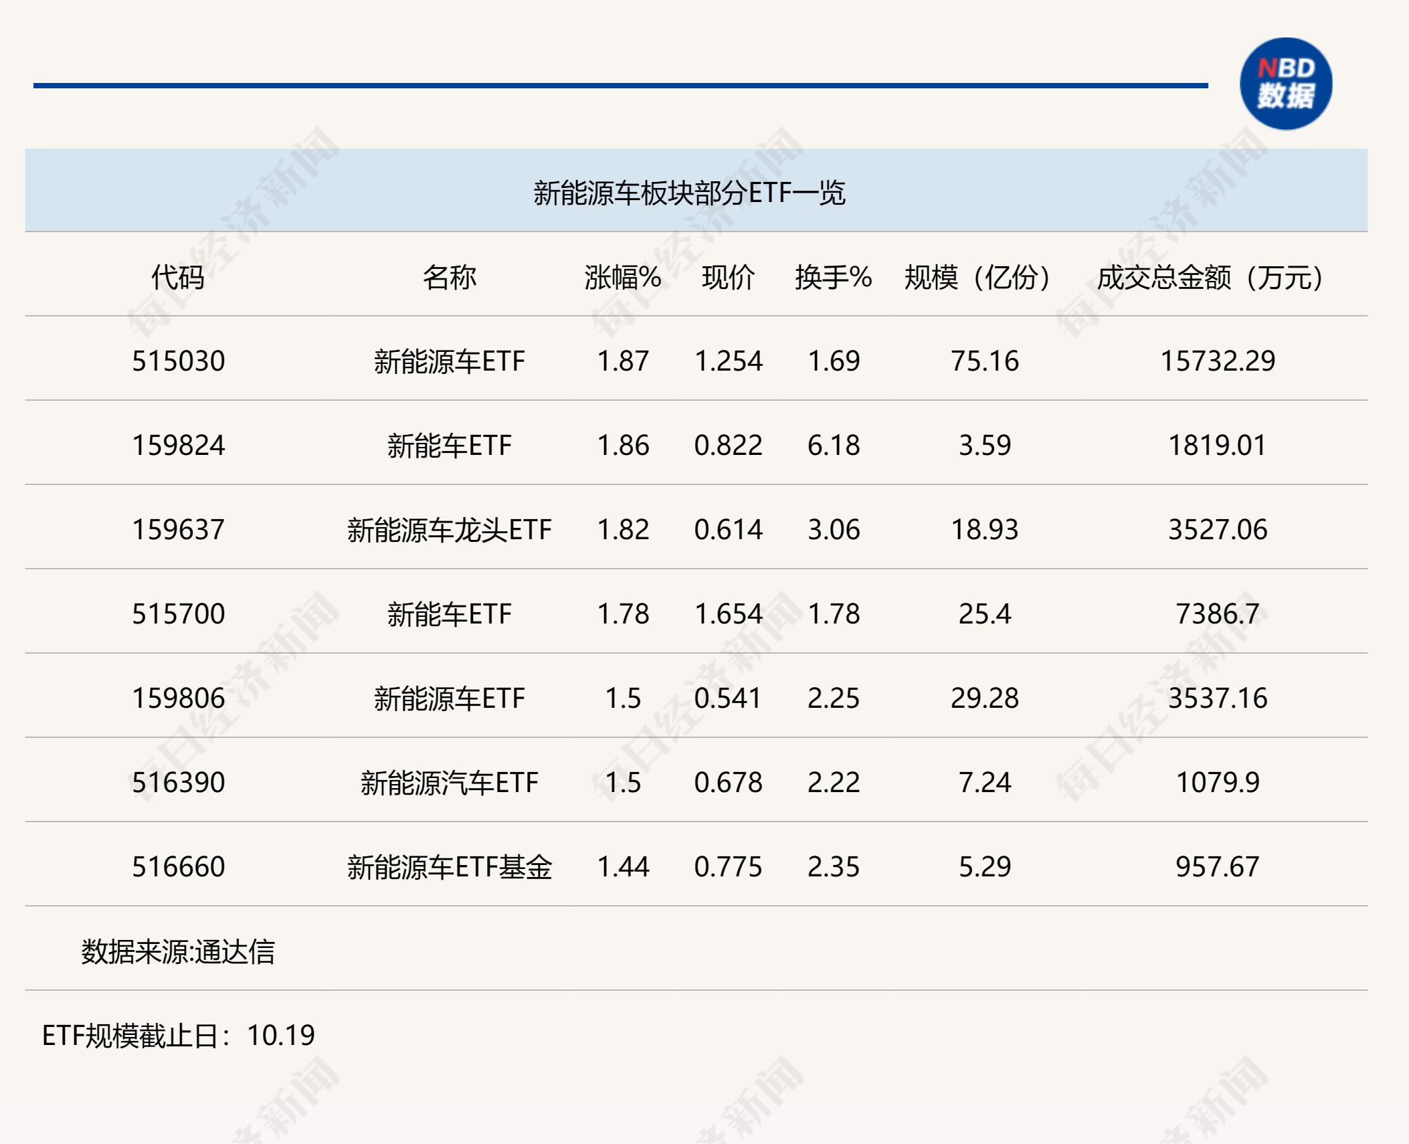This screenshot has width=1409, height=1144.
Task: Select code 515700
Action: point(178,614)
